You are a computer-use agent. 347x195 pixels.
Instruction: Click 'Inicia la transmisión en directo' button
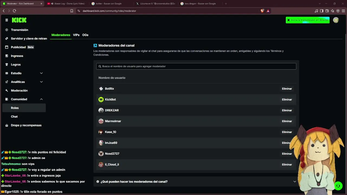point(308,20)
